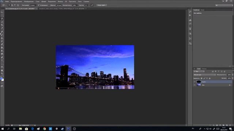Toggle lock all padlock in Layers
This screenshot has width=234, height=131.
point(210,78)
